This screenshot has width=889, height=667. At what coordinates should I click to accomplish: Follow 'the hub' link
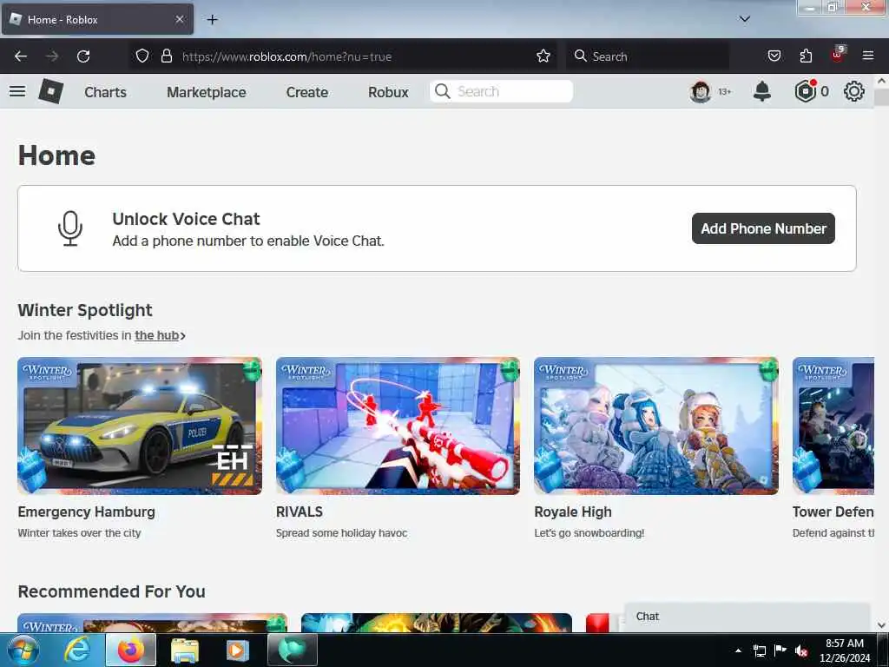156,335
